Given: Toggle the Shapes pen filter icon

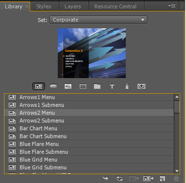Looking at the screenshot, I should click(127, 86).
